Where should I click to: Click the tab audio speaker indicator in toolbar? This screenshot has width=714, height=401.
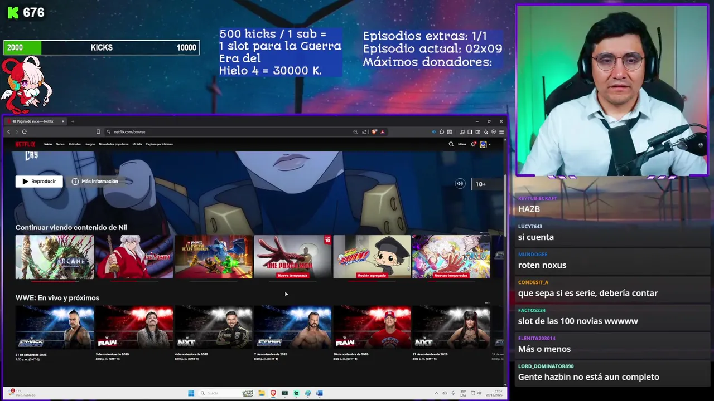(434, 132)
